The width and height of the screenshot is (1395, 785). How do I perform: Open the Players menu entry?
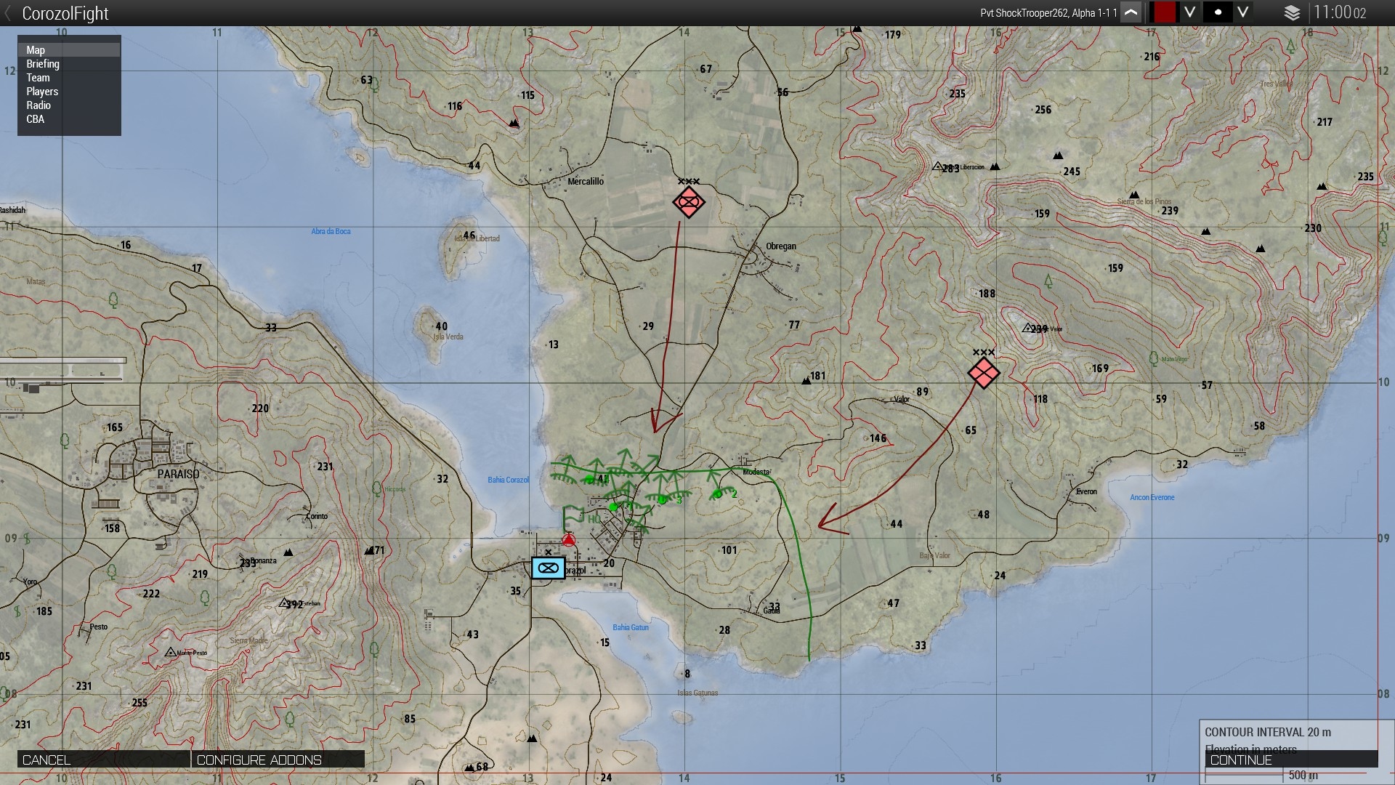tap(42, 92)
